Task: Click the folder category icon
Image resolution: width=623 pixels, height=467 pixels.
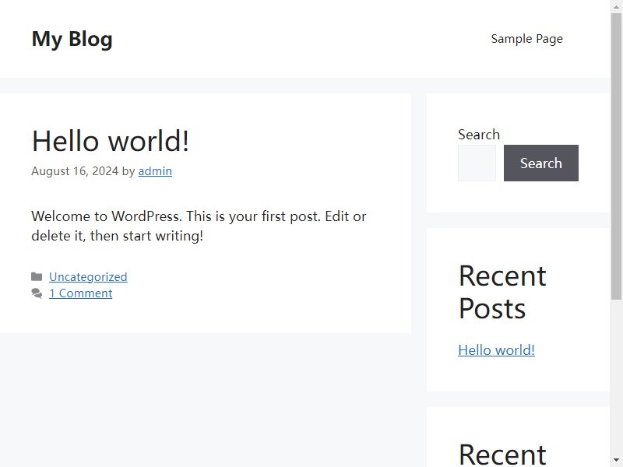Action: pos(37,277)
